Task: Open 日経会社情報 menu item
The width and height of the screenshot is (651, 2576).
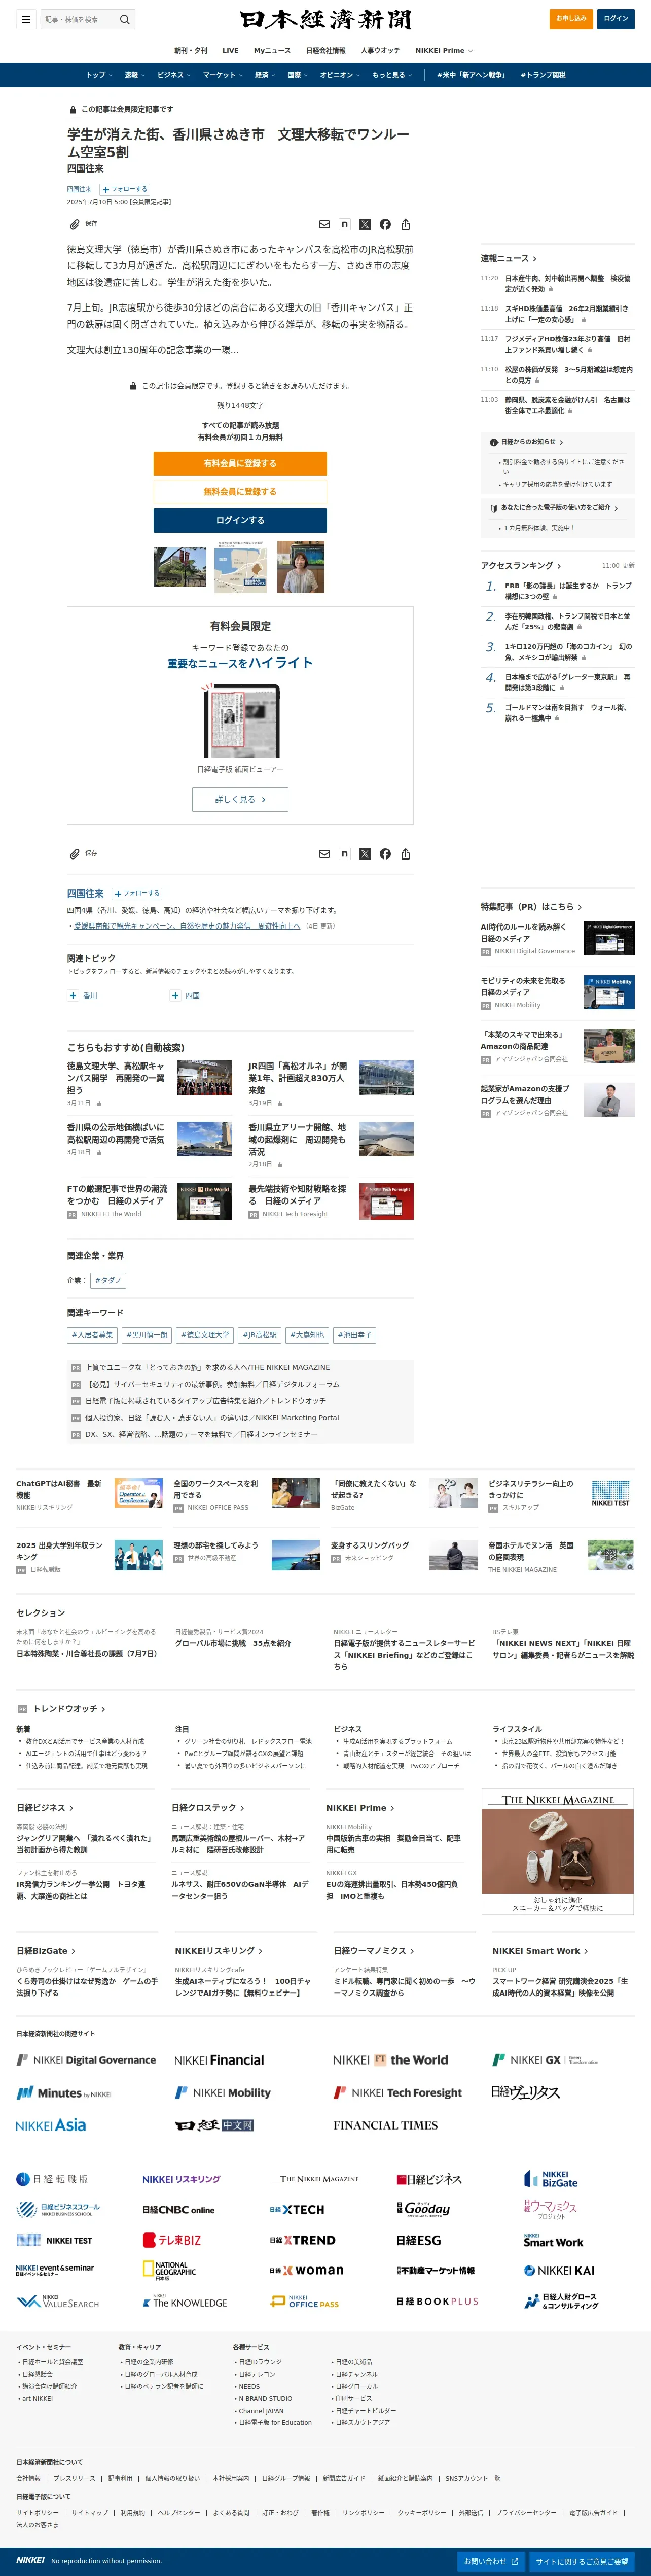Action: [x=325, y=50]
